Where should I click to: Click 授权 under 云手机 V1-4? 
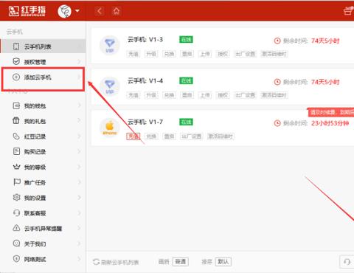(223, 95)
